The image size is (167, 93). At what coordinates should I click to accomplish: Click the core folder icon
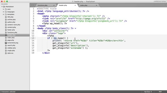click(x=6, y=9)
